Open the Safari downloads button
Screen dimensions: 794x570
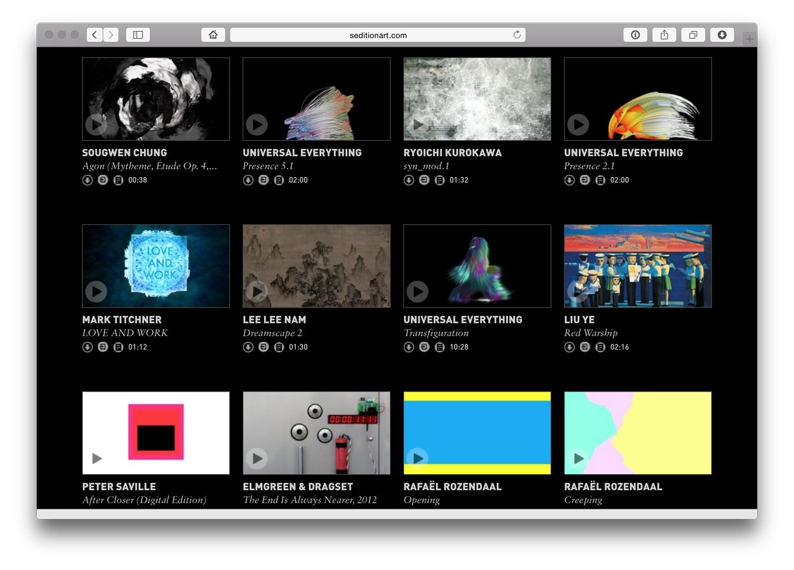pyautogui.click(x=722, y=35)
